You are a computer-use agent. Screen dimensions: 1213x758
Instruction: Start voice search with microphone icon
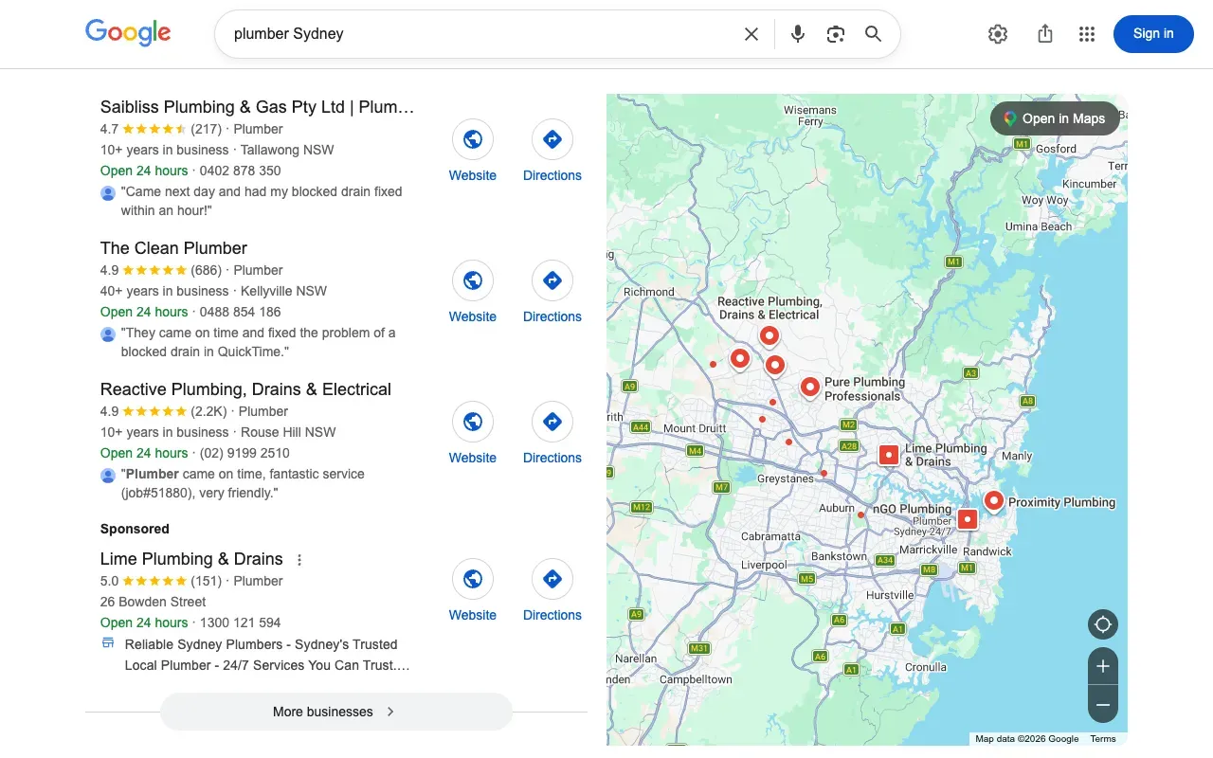[798, 34]
